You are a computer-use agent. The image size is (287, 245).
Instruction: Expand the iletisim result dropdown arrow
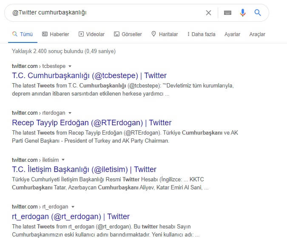pyautogui.click(x=63, y=160)
